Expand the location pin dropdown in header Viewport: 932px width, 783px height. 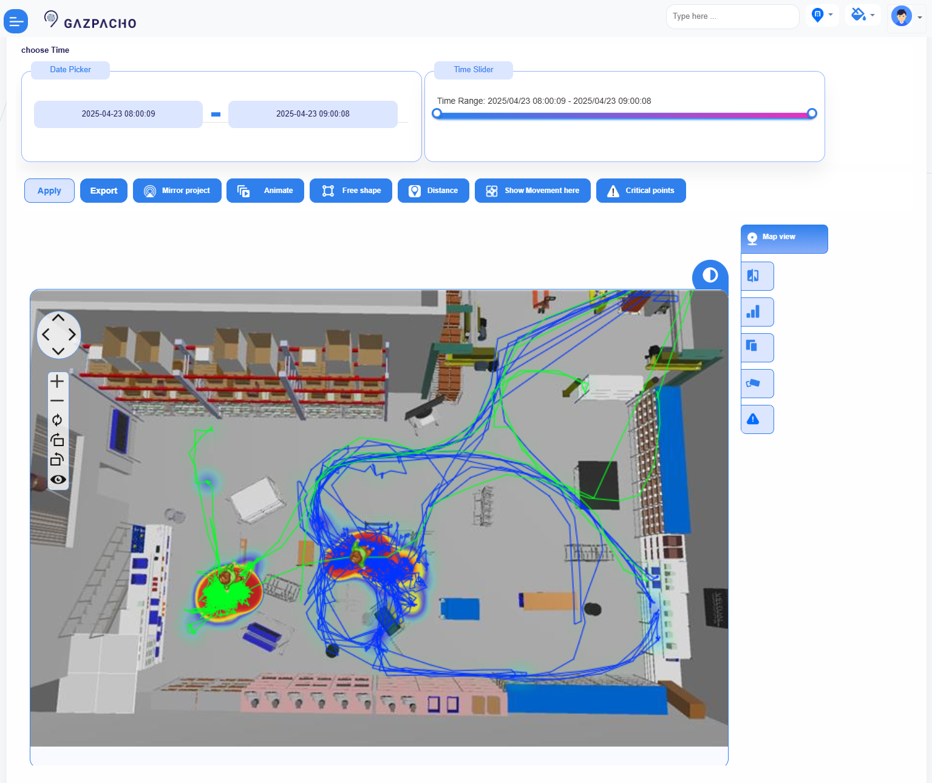(x=822, y=15)
